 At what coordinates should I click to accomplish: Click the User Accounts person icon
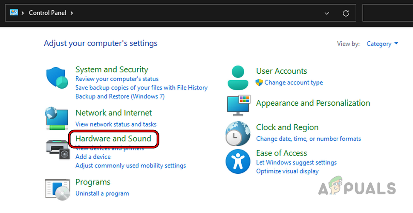pos(238,77)
